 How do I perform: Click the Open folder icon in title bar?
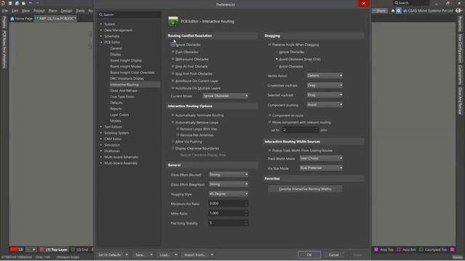coord(24,3)
